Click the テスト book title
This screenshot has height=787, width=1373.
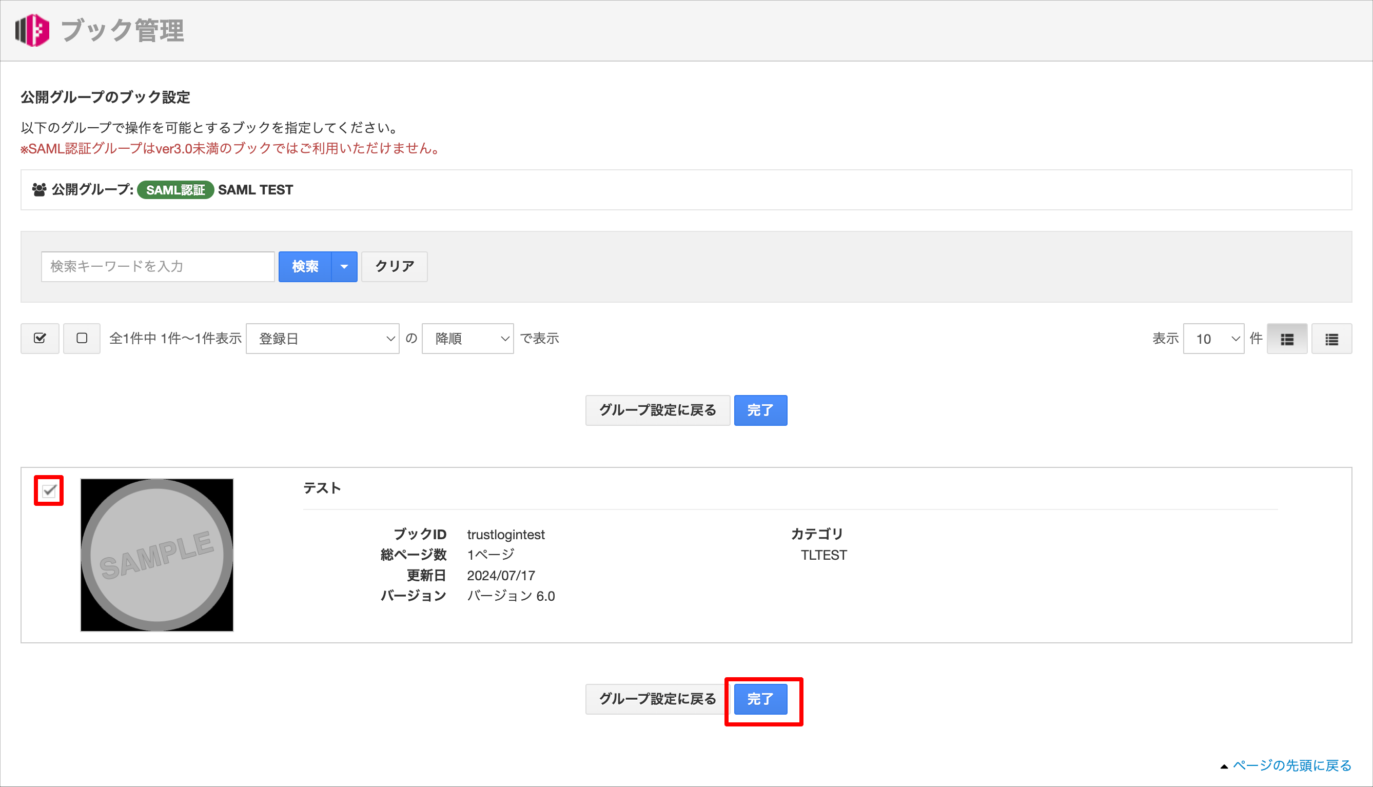coord(322,488)
